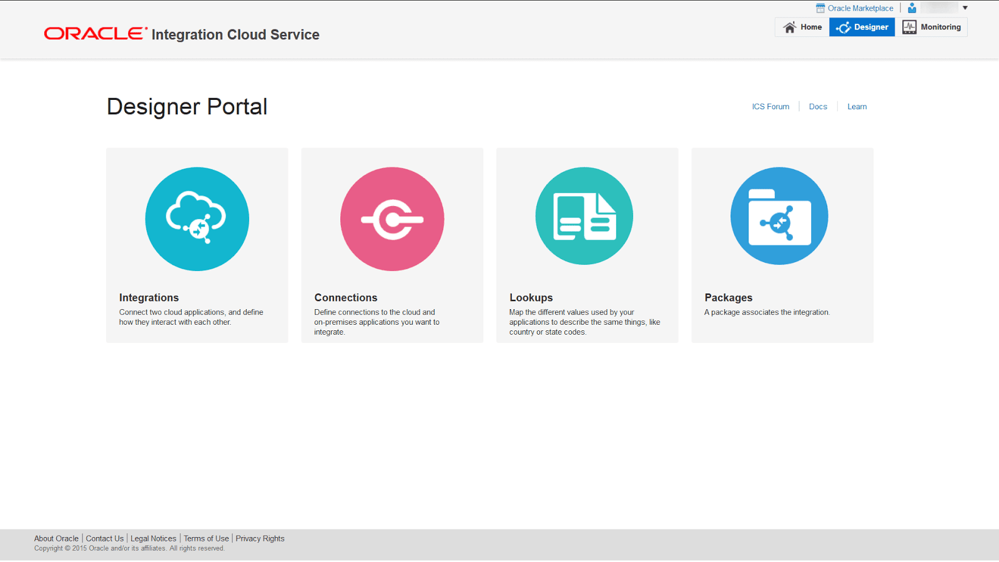This screenshot has height=562, width=999.
Task: Click the Designer network icon
Action: (845, 27)
